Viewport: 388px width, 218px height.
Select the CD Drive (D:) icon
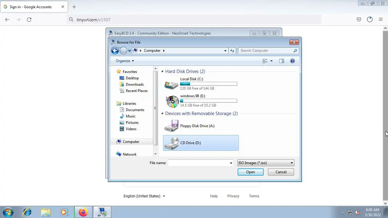tap(171, 143)
